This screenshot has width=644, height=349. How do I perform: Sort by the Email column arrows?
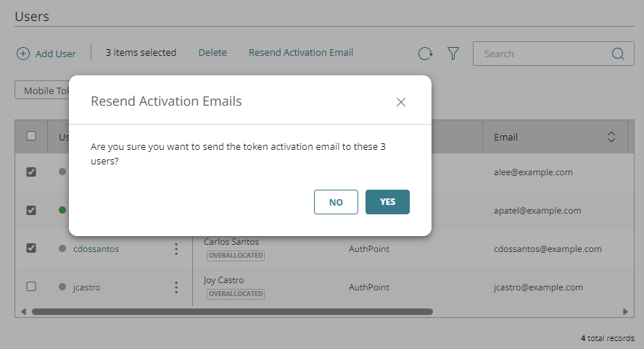611,137
